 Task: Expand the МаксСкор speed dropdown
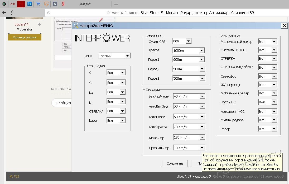(202, 137)
